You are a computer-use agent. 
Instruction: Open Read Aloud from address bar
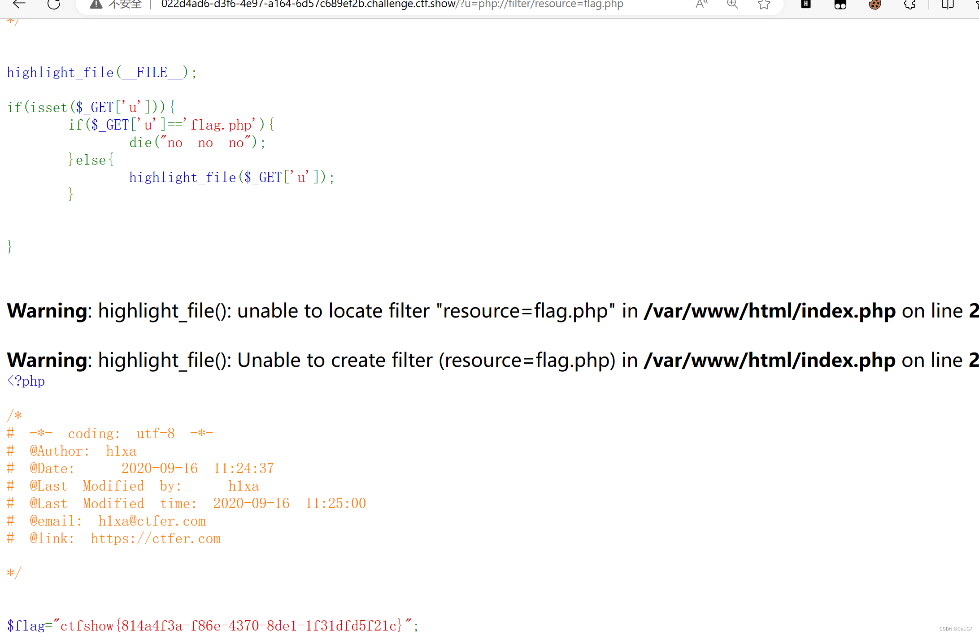pos(701,4)
